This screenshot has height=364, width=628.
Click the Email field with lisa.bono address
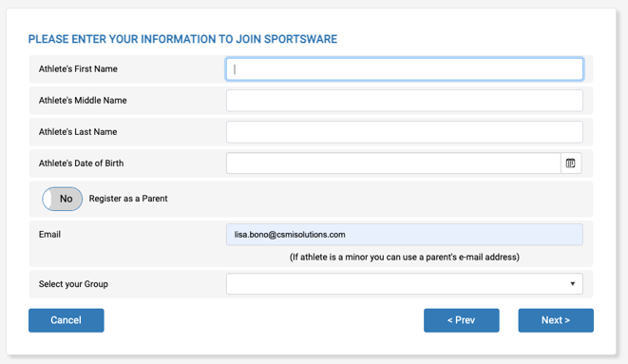pyautogui.click(x=405, y=235)
